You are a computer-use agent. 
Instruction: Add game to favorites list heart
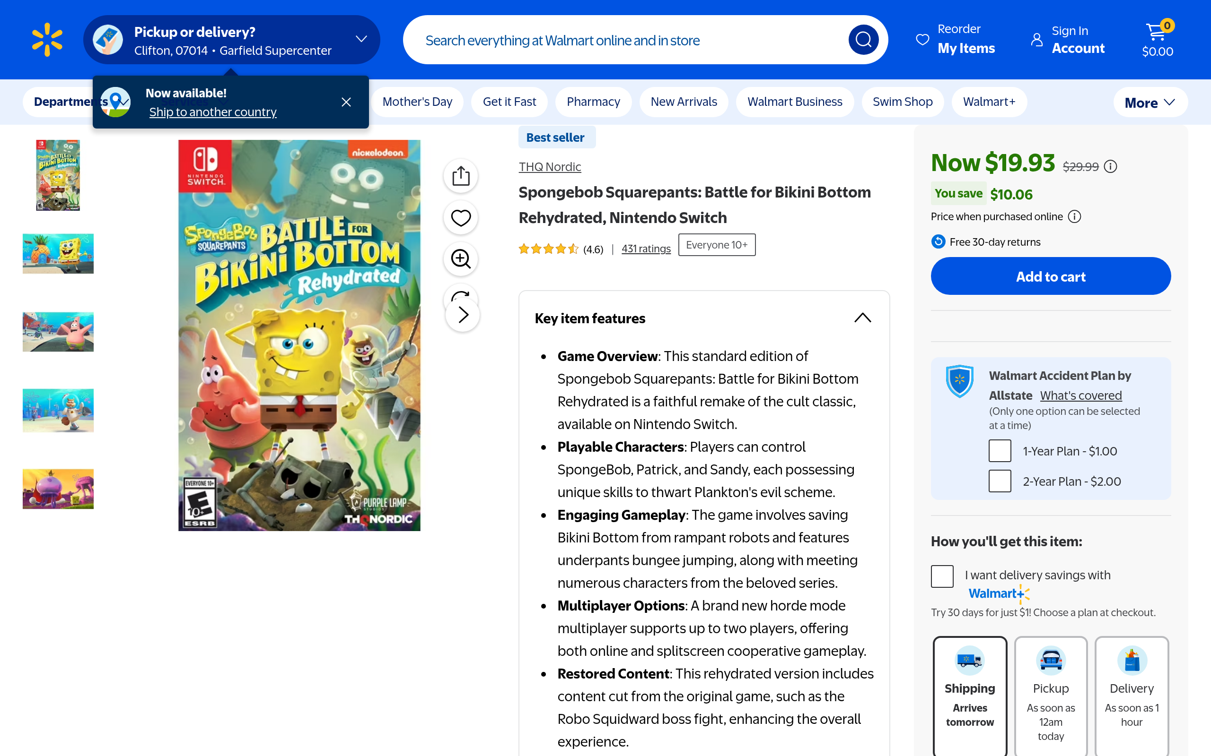tap(461, 217)
